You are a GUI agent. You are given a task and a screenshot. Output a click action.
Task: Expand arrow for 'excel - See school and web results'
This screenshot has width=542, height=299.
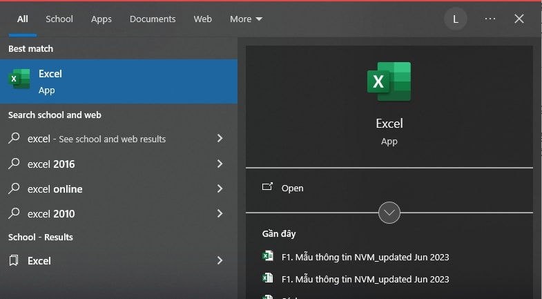[220, 139]
